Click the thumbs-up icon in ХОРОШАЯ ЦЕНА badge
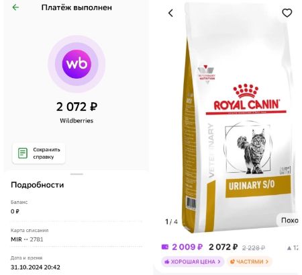302x275 pixels. (167, 262)
